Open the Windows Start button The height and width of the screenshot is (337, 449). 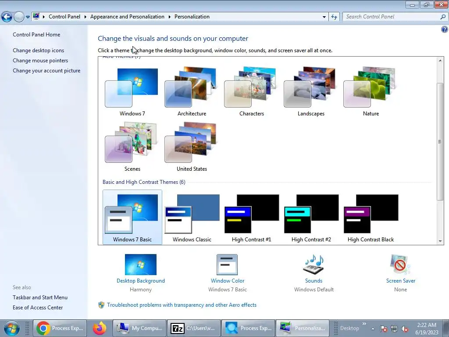coord(11,328)
